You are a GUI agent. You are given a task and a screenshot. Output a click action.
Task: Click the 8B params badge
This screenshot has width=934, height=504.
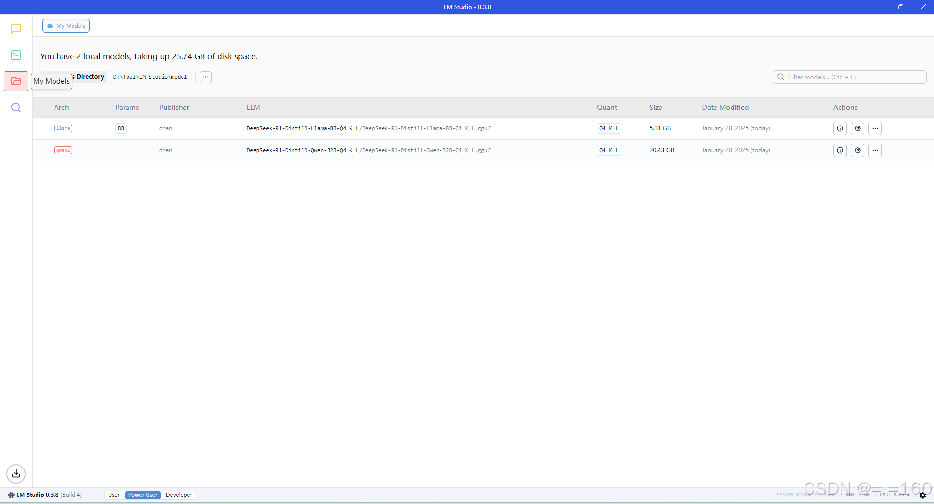pyautogui.click(x=121, y=128)
